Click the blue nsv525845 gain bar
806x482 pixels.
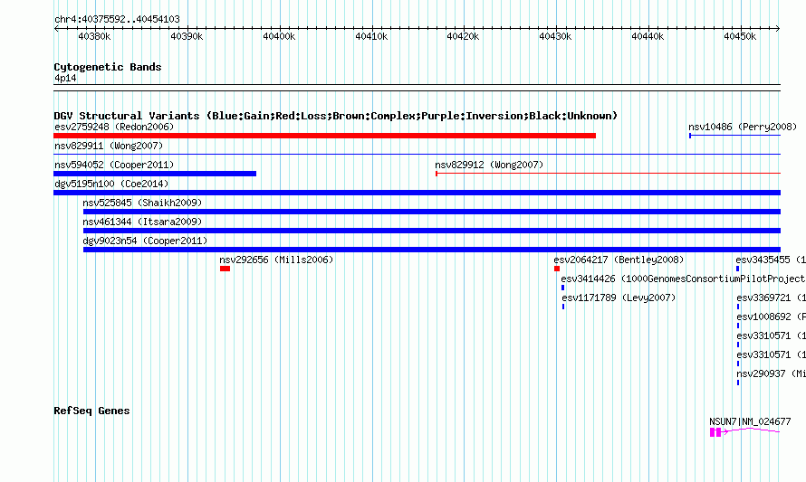[x=432, y=212]
